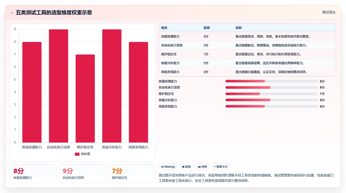The width and height of the screenshot is (346, 193).
Task: Click the 质量追溯能力 x-axis label
Action: pos(32,147)
